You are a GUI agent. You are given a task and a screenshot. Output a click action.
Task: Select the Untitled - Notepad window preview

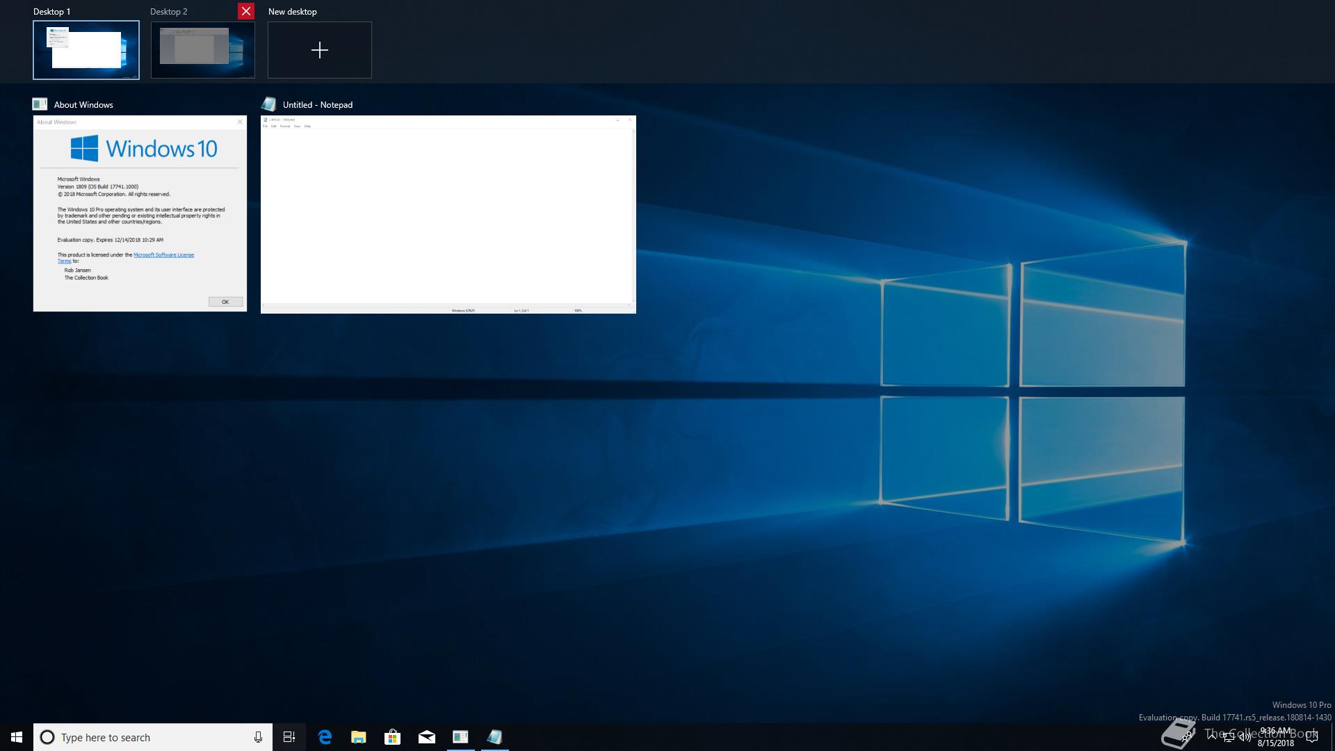pos(448,214)
